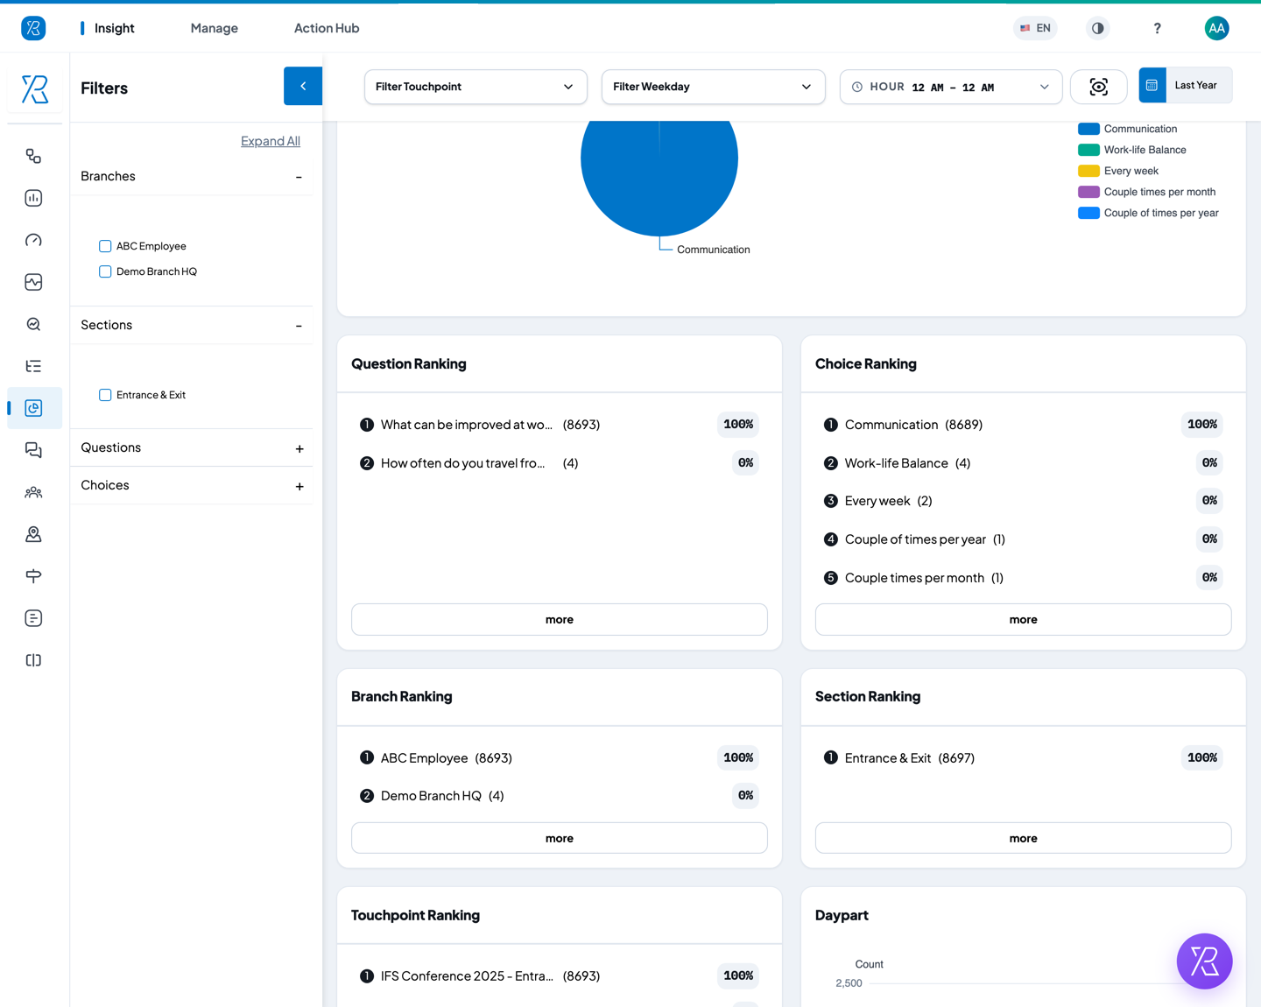Open the signpost sidebar icon

tap(33, 576)
